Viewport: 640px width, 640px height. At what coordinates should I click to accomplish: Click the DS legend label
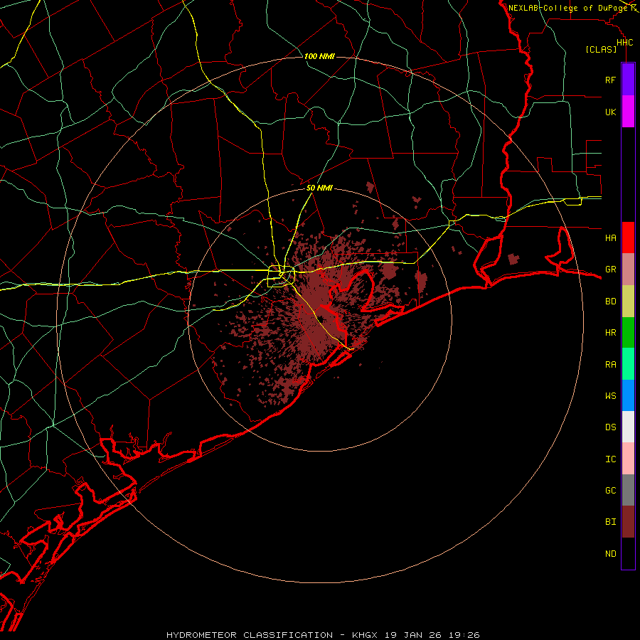(x=610, y=427)
